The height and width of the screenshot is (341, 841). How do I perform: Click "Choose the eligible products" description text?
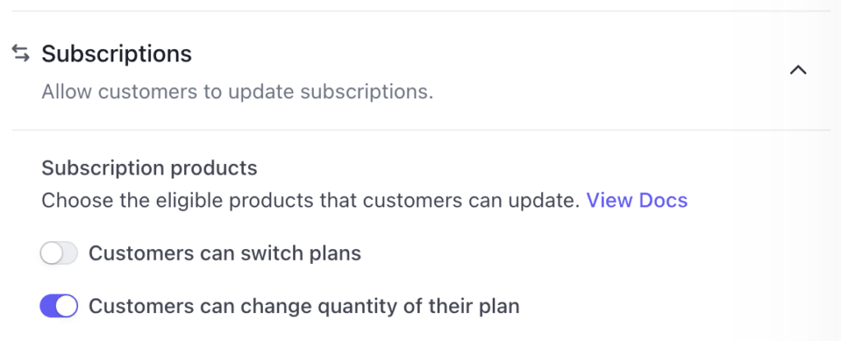point(310,200)
